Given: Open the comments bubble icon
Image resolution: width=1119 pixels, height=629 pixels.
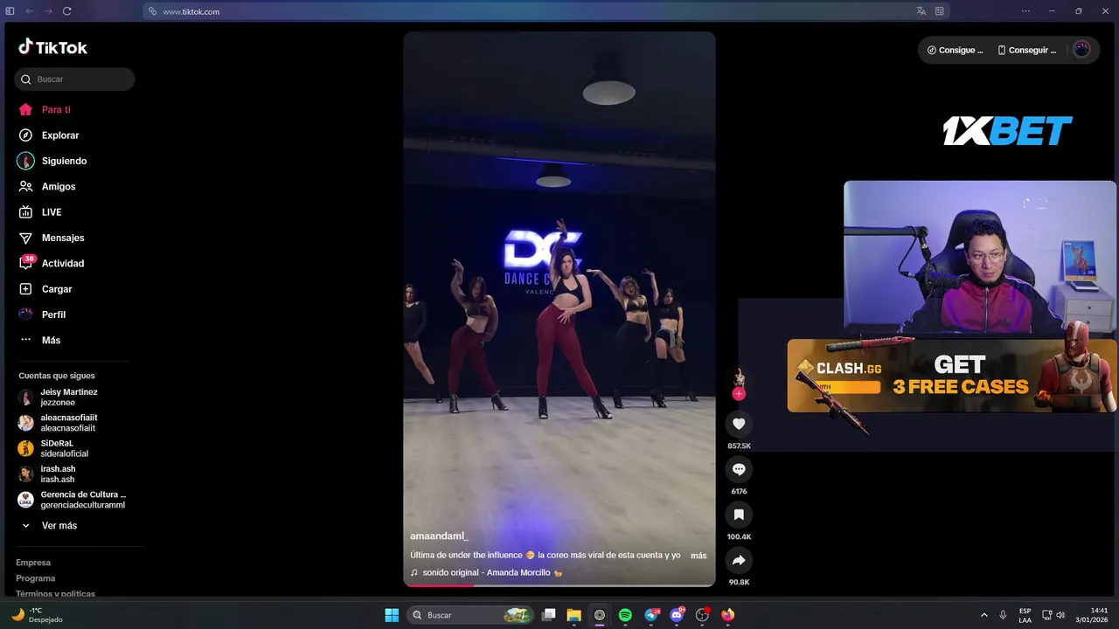Looking at the screenshot, I should (x=739, y=469).
